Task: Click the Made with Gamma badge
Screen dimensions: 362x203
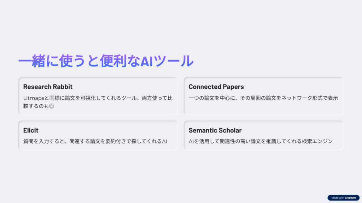Action: (x=343, y=198)
